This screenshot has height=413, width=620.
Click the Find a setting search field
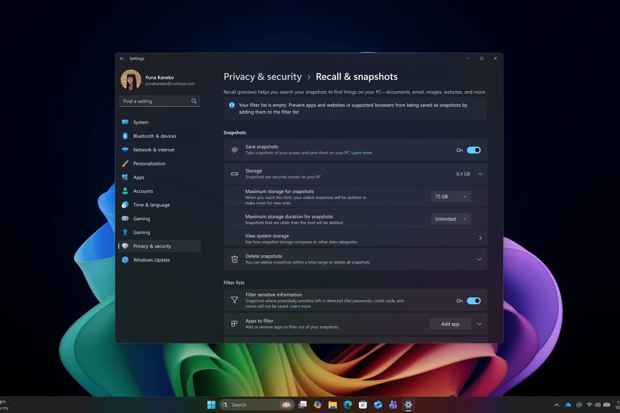tap(155, 101)
